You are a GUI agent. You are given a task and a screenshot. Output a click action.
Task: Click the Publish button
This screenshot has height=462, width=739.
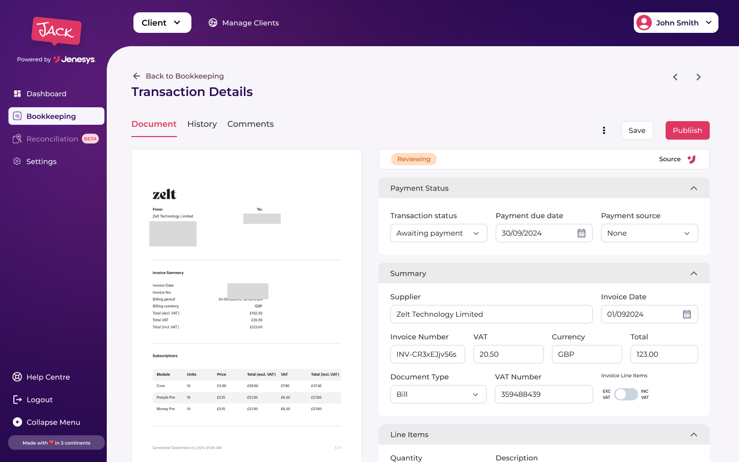(688, 130)
